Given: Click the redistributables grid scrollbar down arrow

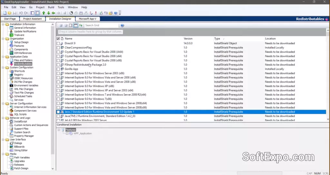Looking at the screenshot, I should click(x=328, y=119).
